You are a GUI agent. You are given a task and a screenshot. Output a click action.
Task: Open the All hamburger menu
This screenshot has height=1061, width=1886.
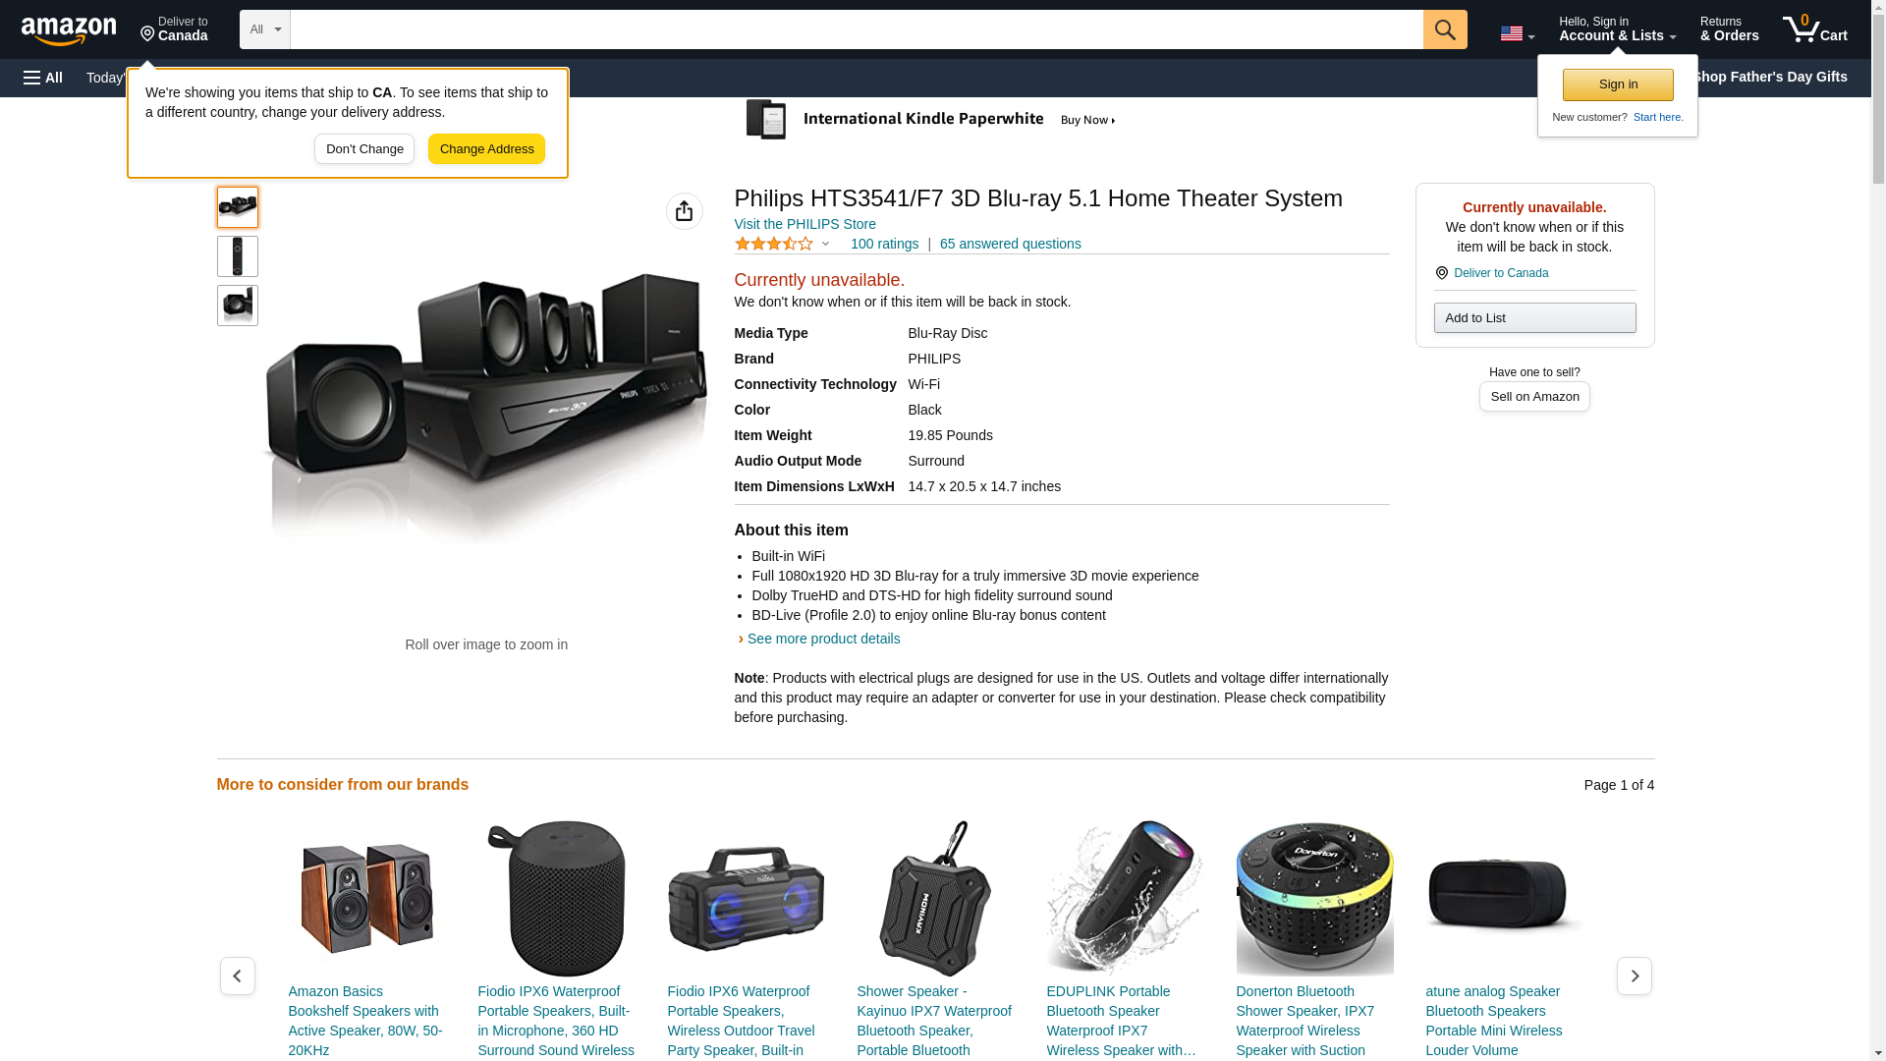43,78
